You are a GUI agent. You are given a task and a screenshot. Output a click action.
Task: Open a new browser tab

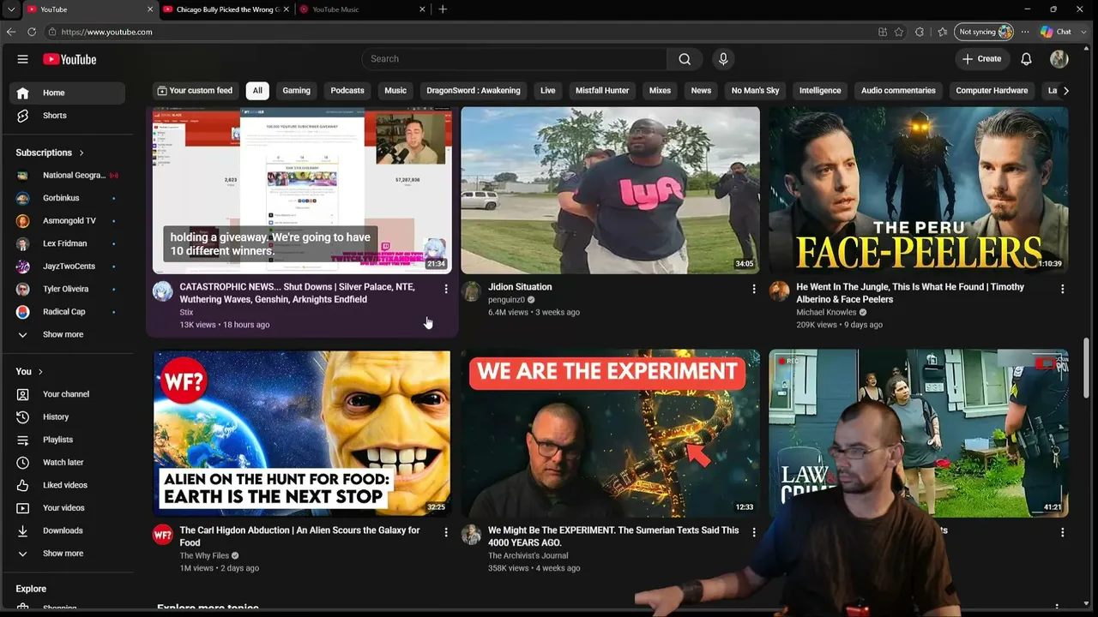point(443,9)
